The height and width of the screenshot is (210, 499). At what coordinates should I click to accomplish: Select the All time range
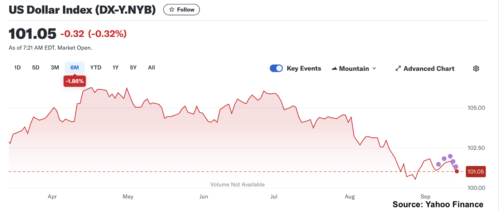tap(152, 67)
